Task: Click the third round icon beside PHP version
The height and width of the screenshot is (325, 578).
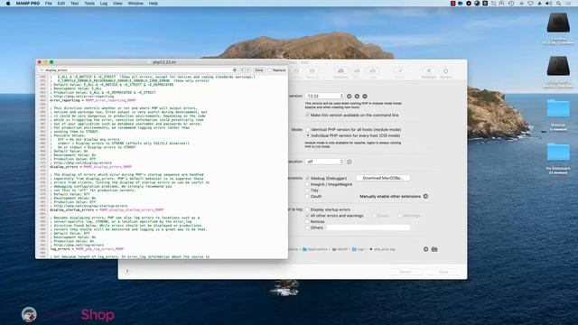Action: (365, 97)
